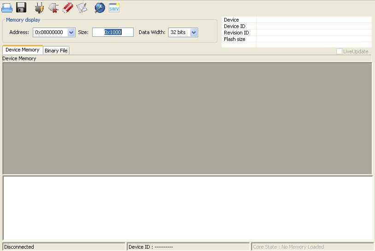The width and height of the screenshot is (375, 251).
Task: Switch to the Binary File tab
Action: (x=56, y=51)
